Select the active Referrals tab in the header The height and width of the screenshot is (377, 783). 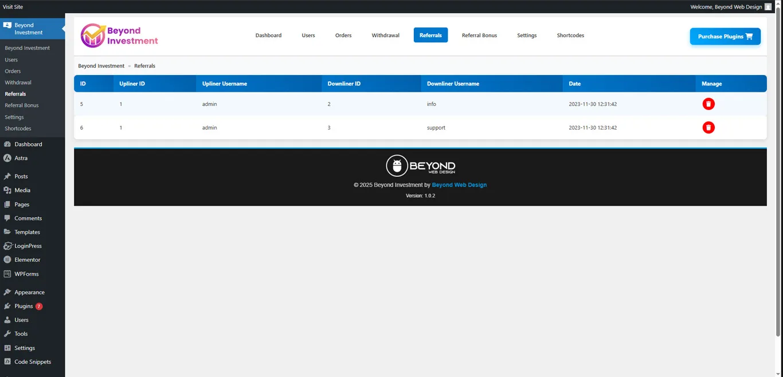pos(430,35)
